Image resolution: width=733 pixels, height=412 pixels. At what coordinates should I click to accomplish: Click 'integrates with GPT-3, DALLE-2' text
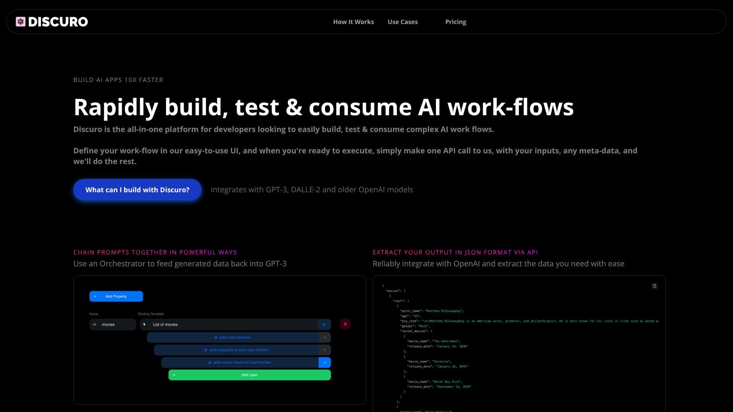(x=312, y=190)
